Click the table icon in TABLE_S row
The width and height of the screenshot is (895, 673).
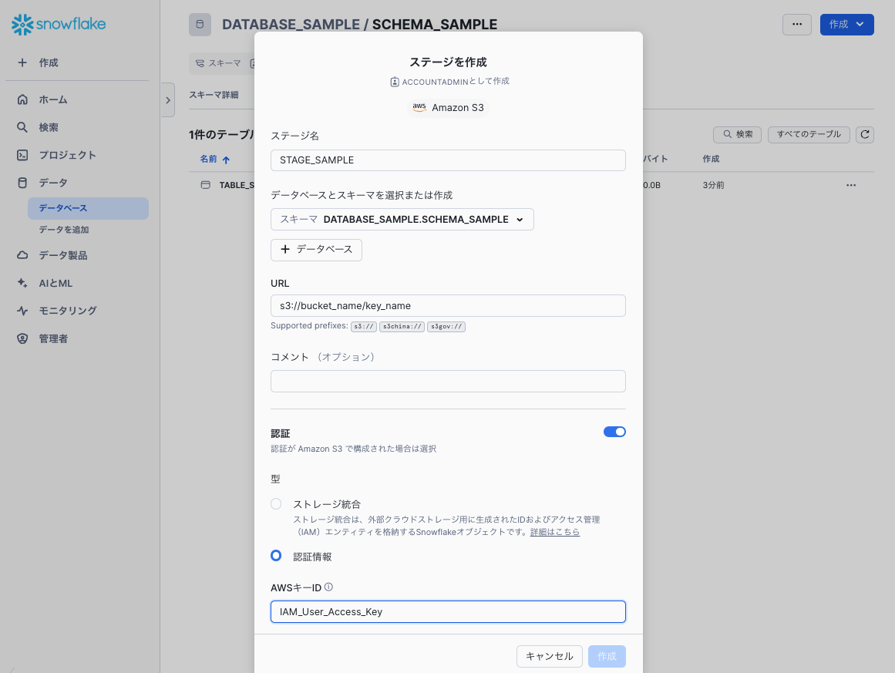(x=206, y=185)
